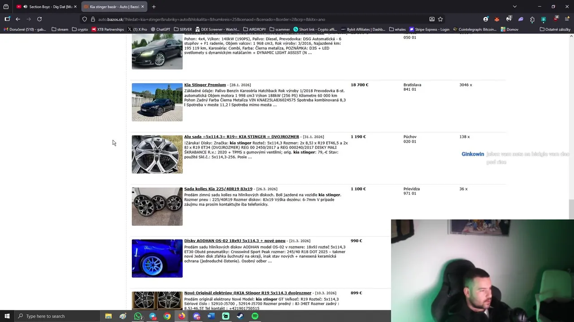Show the list of all tabs
This screenshot has height=322, width=574.
(x=514, y=7)
